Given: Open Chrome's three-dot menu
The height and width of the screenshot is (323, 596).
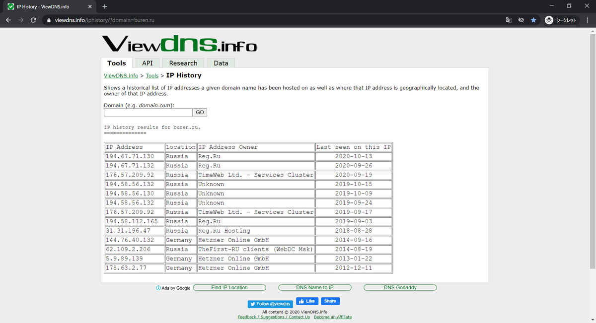Looking at the screenshot, I should point(587,20).
